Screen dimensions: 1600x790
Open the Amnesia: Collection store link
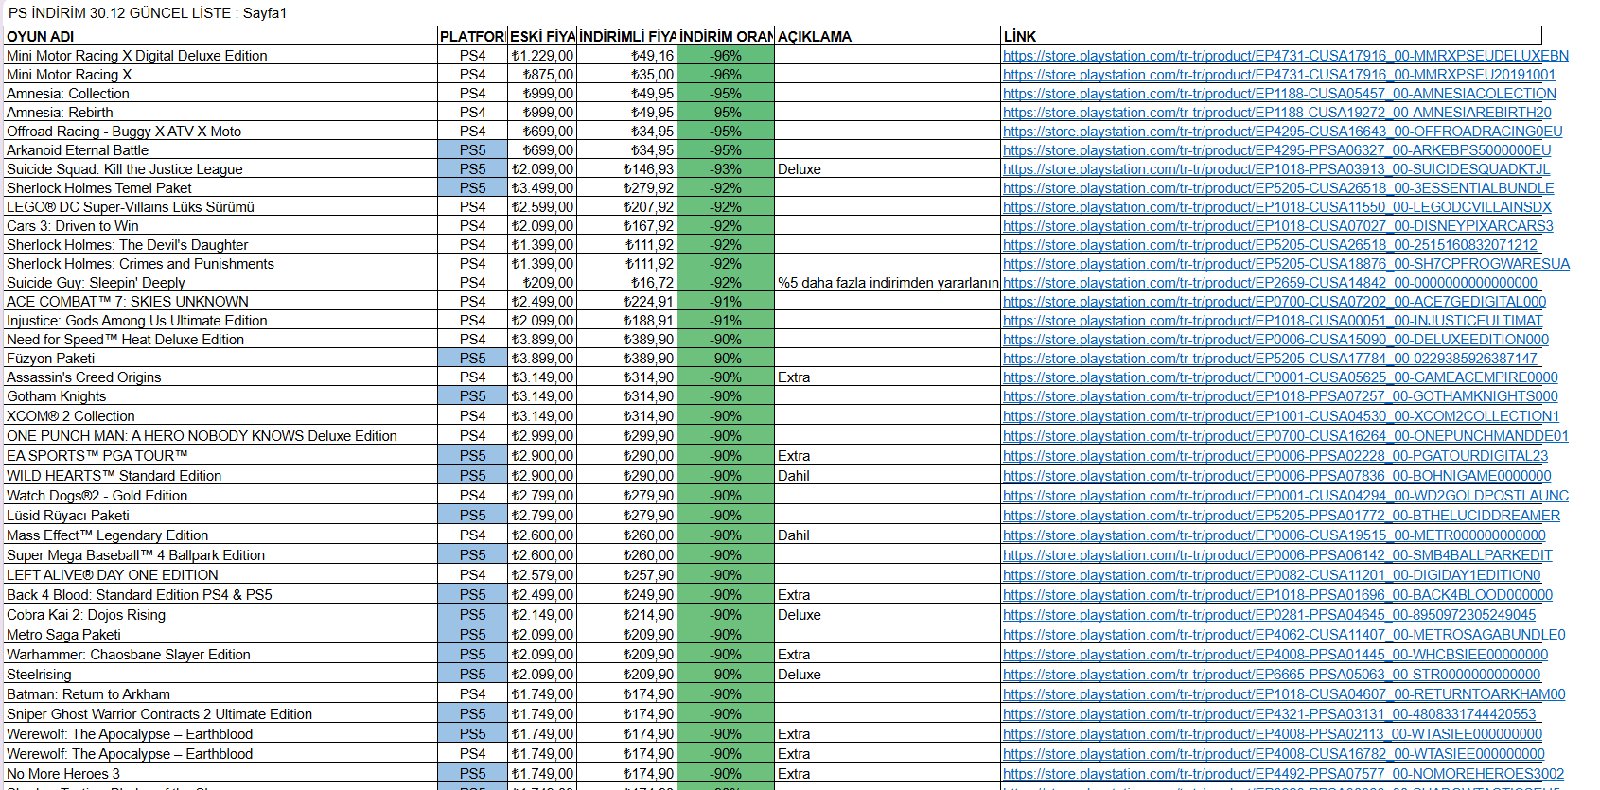pos(1279,94)
